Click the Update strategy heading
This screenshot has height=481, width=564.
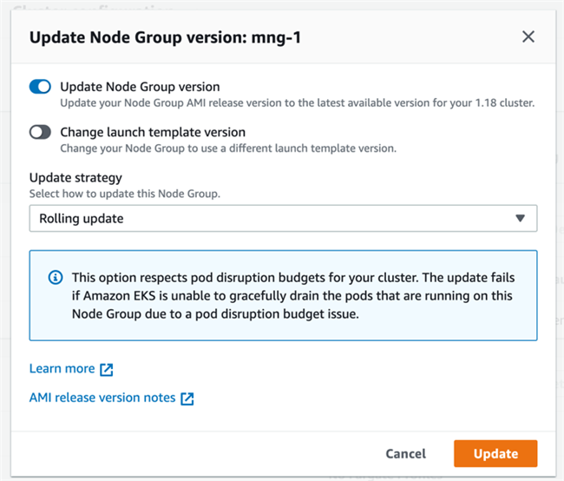(75, 178)
